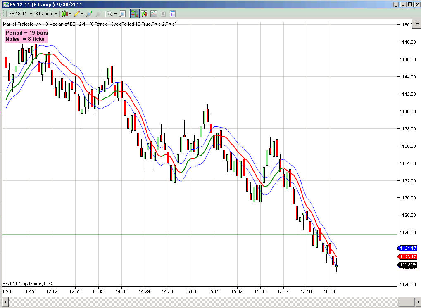Screen dimensions: 421x308
Task: Click the 1132.00 price axis label
Action: coord(408,180)
